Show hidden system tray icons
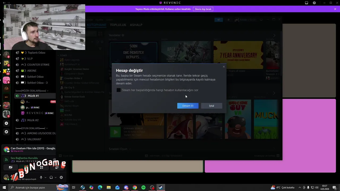The image size is (340, 191). (300, 188)
